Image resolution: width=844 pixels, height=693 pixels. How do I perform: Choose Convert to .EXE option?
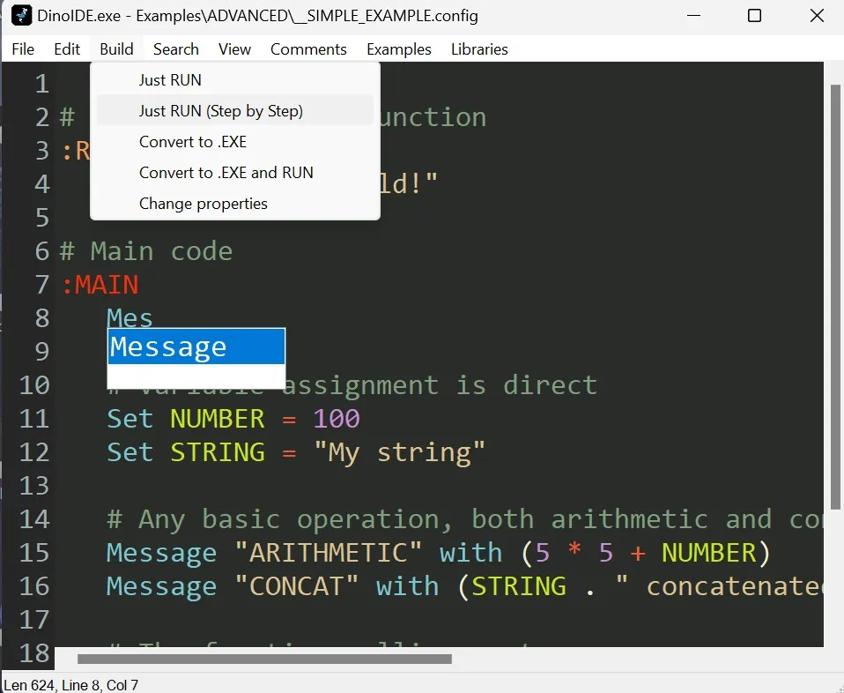pos(192,142)
